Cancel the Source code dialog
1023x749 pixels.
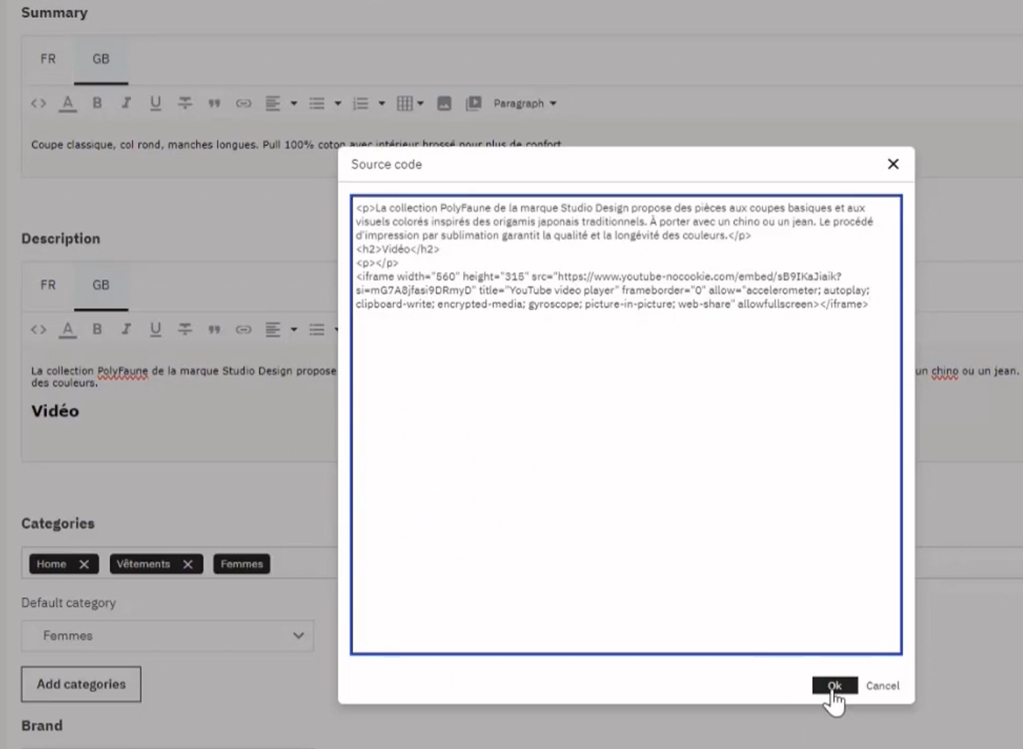(x=882, y=685)
